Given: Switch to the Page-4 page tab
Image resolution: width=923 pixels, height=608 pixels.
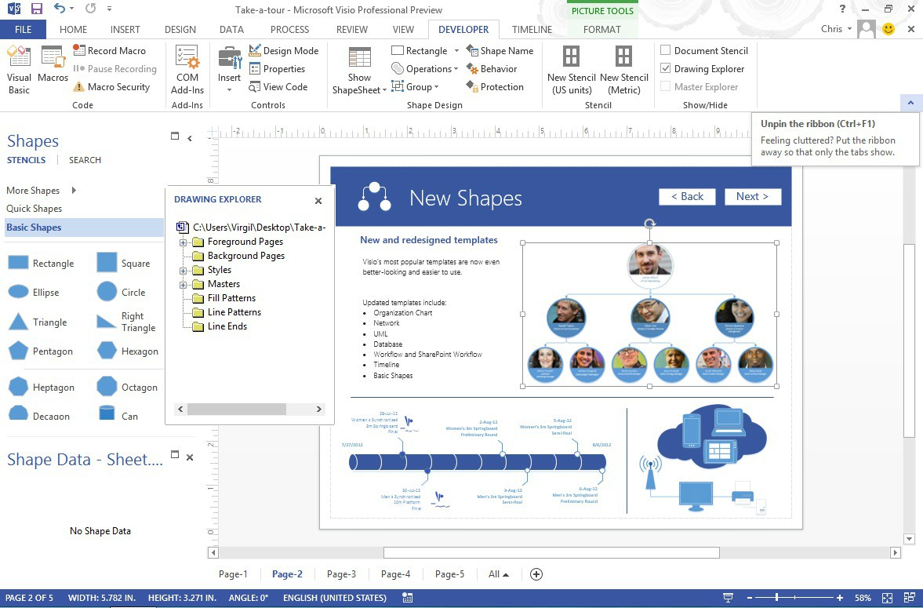Looking at the screenshot, I should (x=395, y=573).
